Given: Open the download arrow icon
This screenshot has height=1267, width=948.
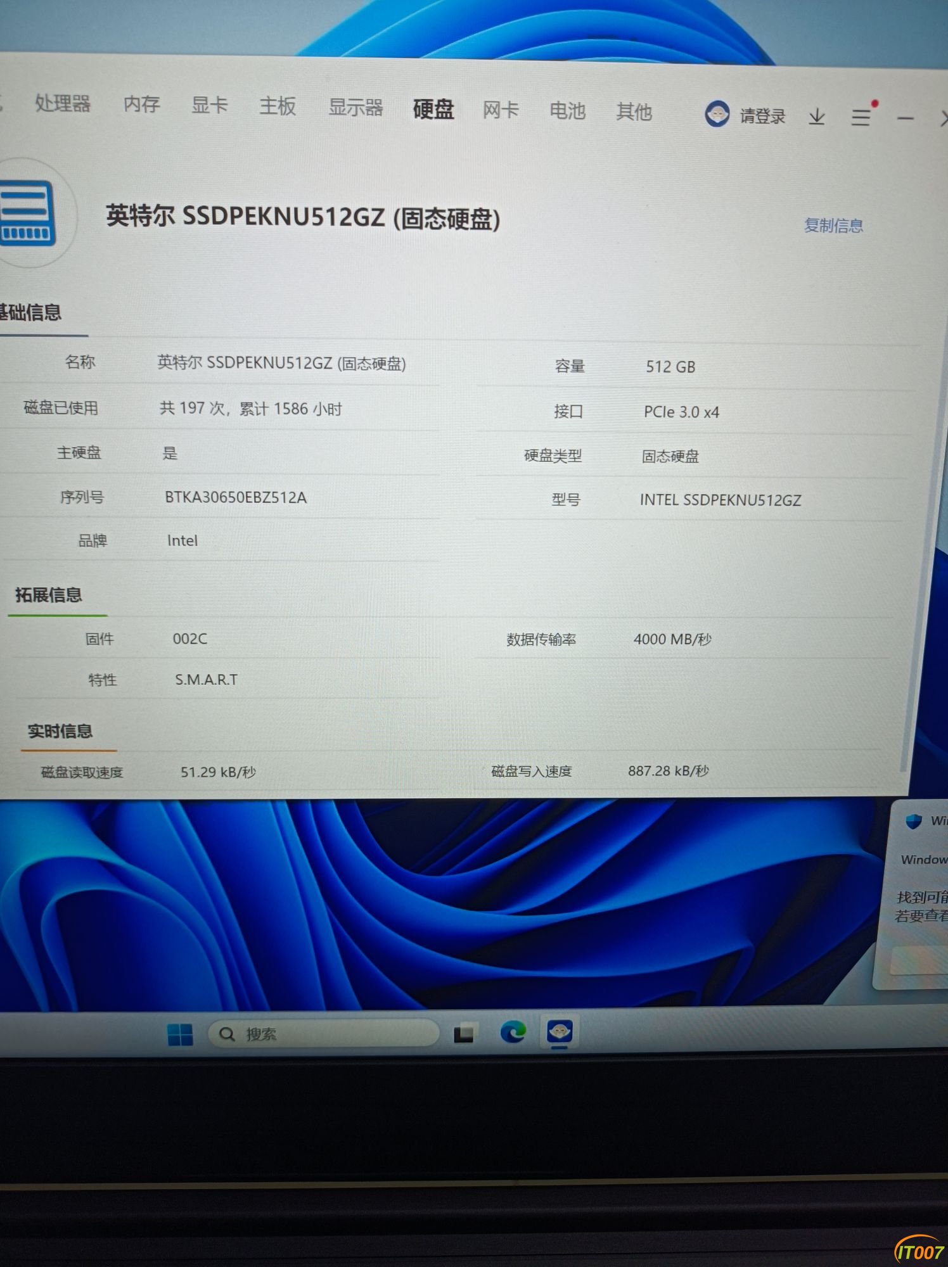Looking at the screenshot, I should pos(817,117).
